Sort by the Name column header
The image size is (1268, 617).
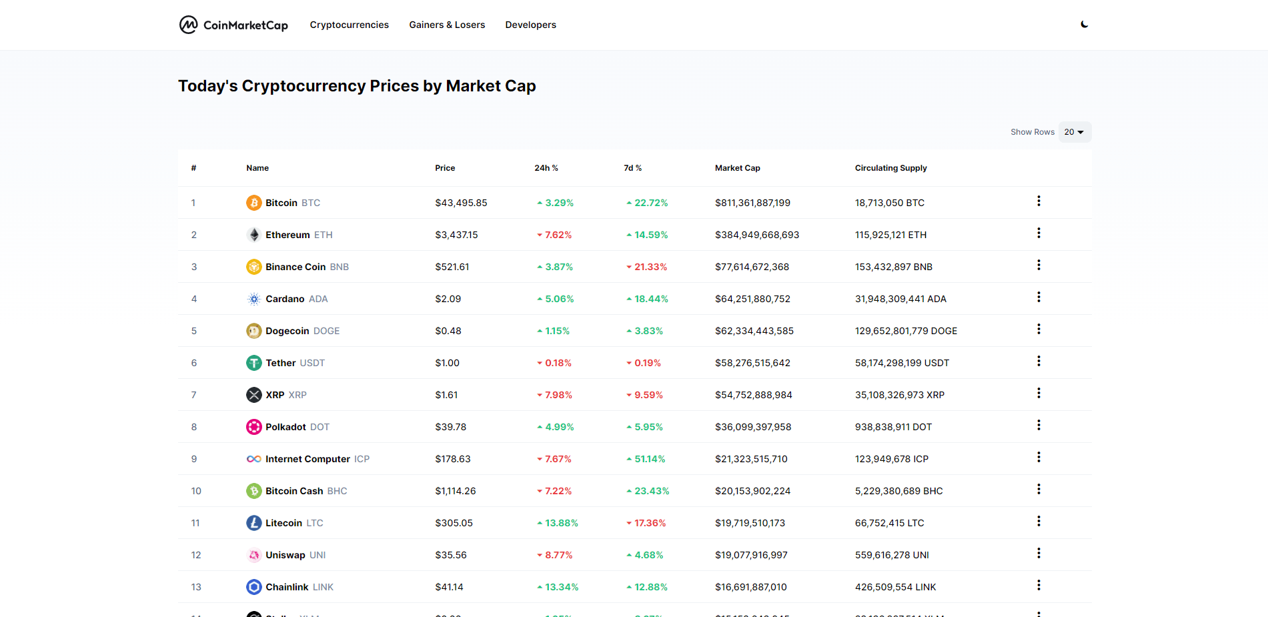[x=257, y=168]
